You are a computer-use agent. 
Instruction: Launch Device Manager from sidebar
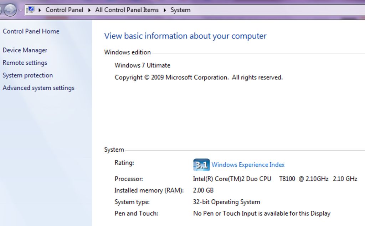pyautogui.click(x=25, y=50)
